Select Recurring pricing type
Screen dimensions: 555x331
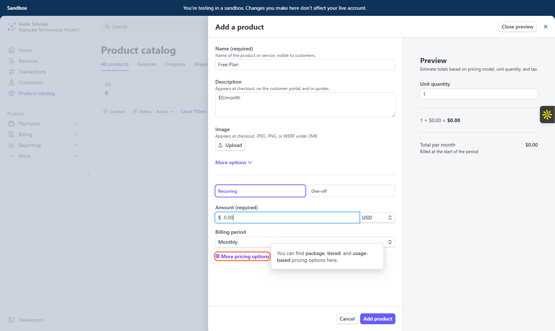(260, 191)
